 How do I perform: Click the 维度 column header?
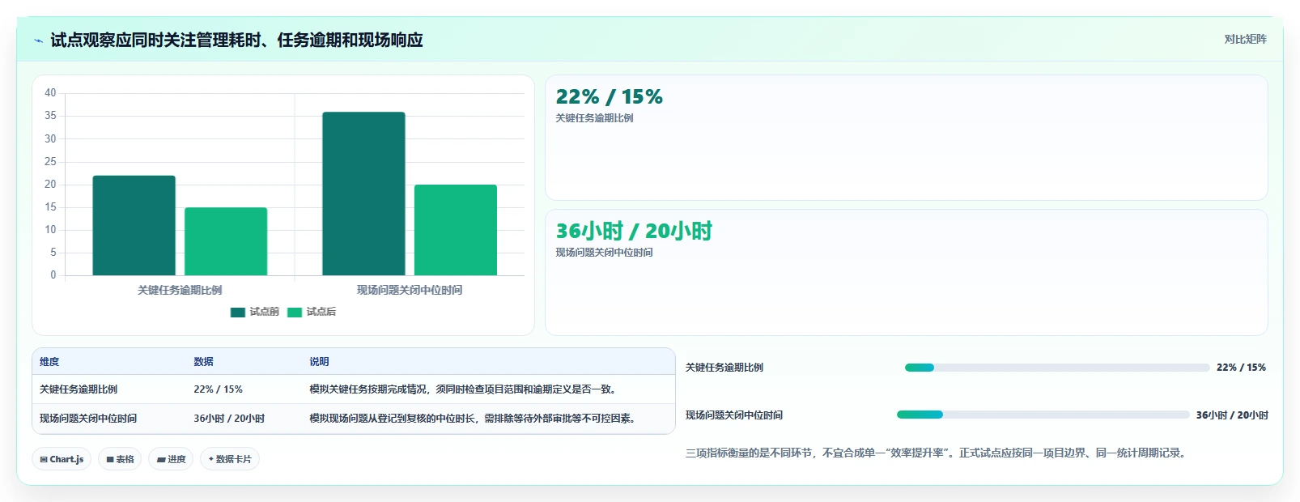click(49, 362)
